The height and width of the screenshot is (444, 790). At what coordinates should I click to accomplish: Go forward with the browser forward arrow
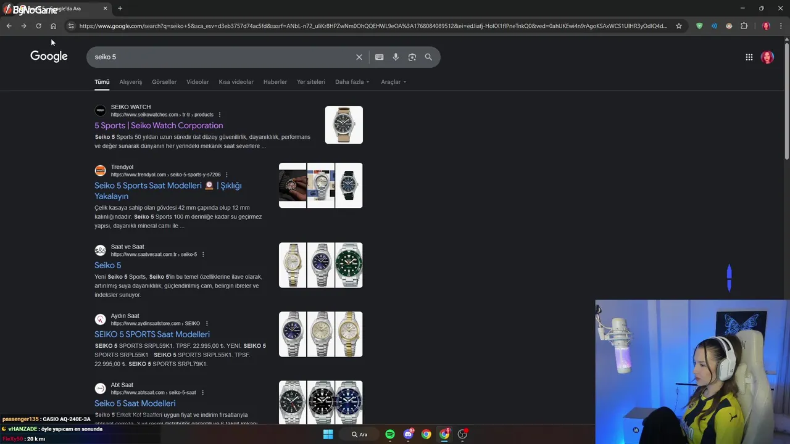point(23,26)
